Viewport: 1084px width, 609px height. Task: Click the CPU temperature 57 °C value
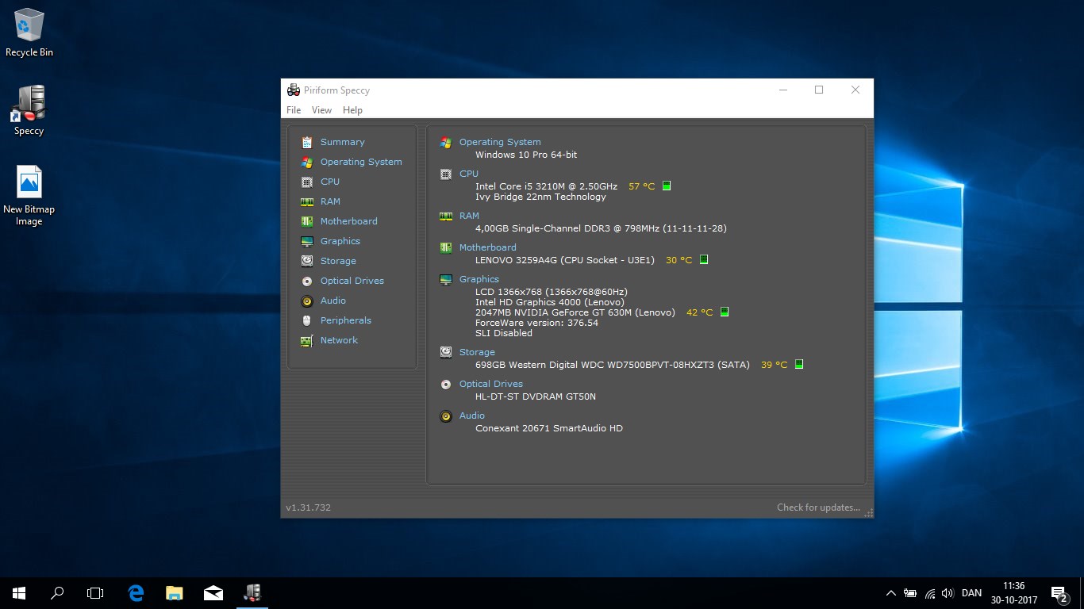click(x=642, y=186)
